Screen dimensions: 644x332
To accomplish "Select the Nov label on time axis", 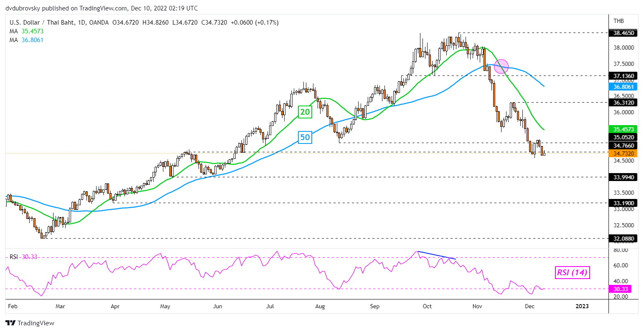I will (477, 307).
